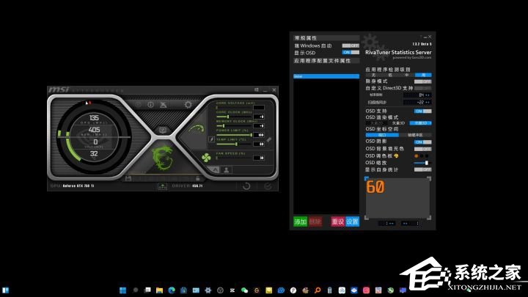Viewport: 528px width, 297px height.
Task: Click the orange magnifier taskbar icon
Action: (x=318, y=290)
